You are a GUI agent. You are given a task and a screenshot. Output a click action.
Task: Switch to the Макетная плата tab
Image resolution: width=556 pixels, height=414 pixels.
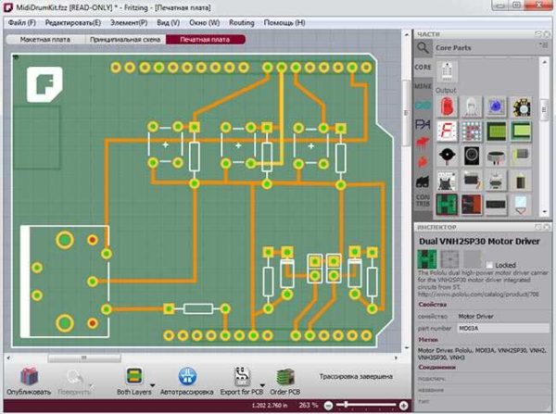46,41
